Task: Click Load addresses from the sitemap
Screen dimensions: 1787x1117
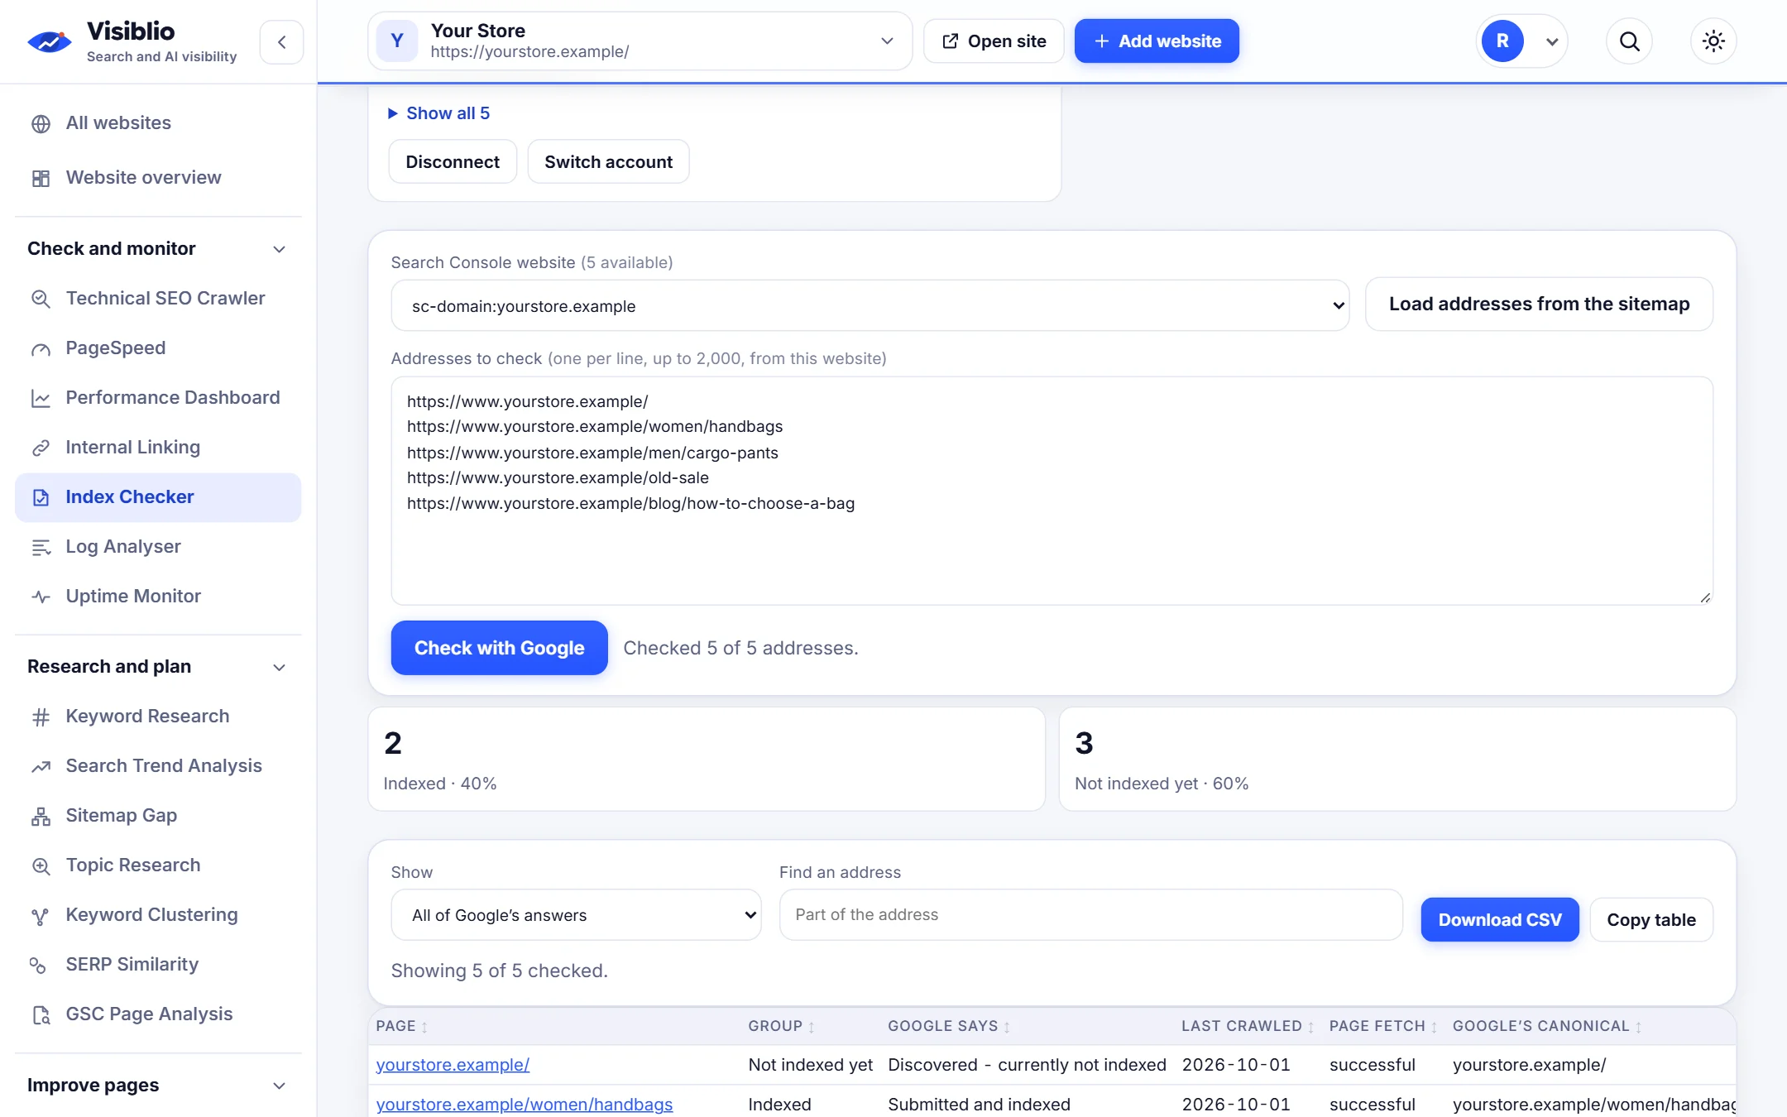Action: 1539,304
